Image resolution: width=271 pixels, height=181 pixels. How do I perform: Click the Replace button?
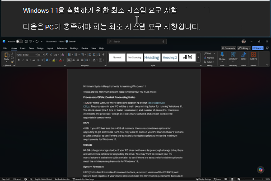[x=209, y=57]
